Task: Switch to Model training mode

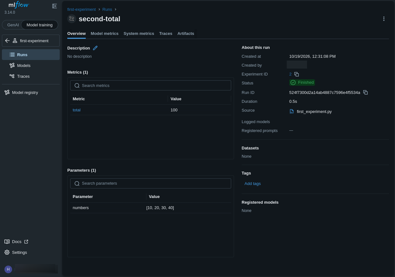Action: click(40, 25)
